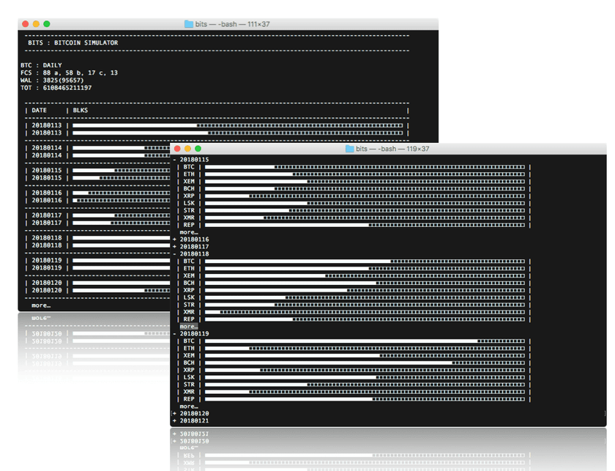The image size is (615, 471).
Task: Click 'more…' under the 20180119 group
Action: click(x=189, y=407)
